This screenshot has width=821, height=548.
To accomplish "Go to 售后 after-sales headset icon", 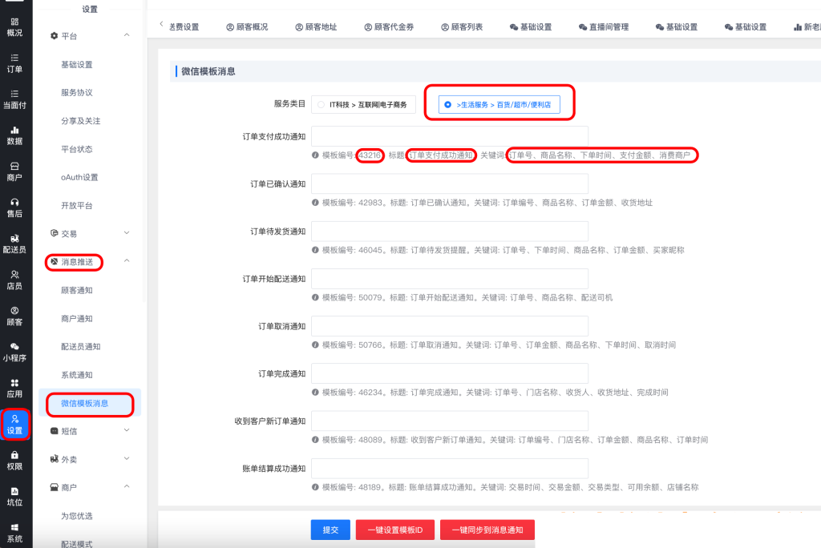I will [14, 202].
